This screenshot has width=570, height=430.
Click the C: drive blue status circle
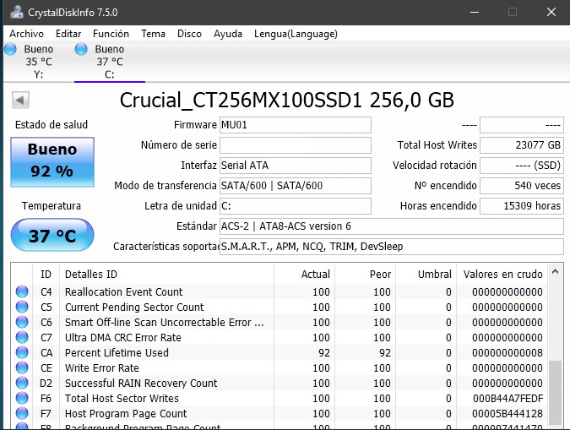81,49
